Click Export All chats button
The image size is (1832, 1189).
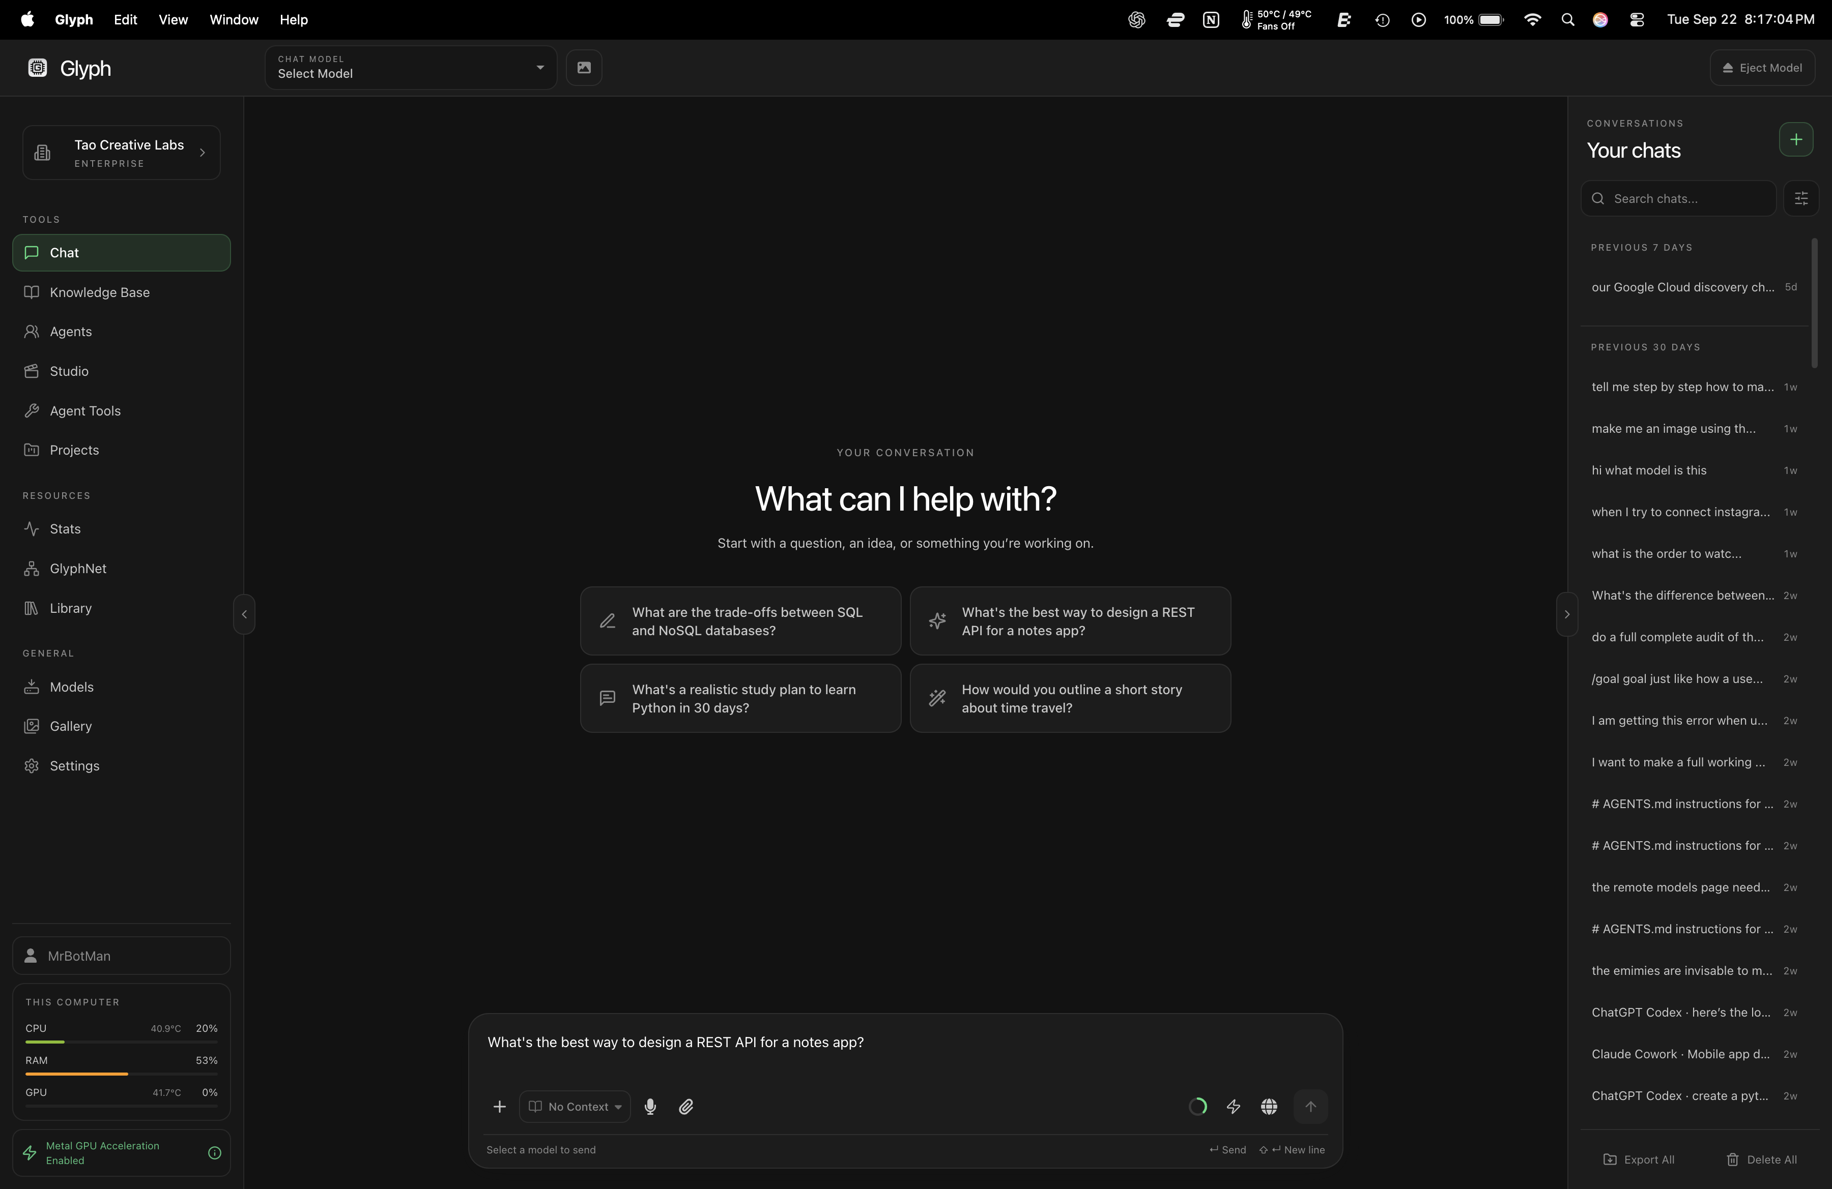(x=1638, y=1160)
